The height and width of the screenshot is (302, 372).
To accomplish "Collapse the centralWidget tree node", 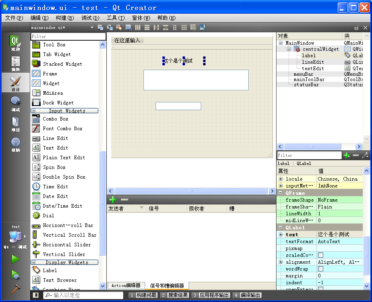I will tap(289, 49).
